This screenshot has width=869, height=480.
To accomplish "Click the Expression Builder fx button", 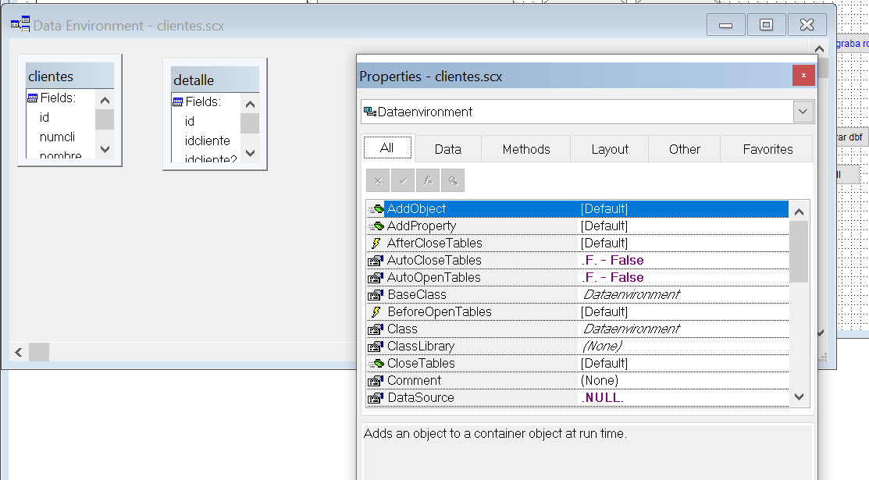I will click(x=428, y=180).
